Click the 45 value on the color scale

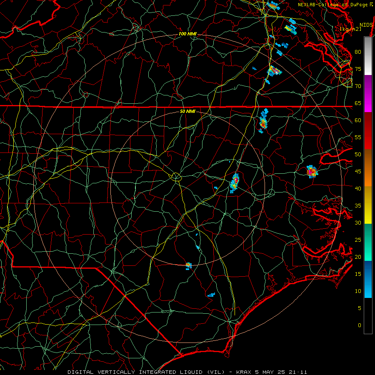pyautogui.click(x=358, y=172)
